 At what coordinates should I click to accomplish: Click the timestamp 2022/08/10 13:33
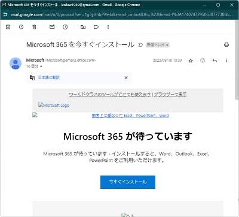[167, 61]
